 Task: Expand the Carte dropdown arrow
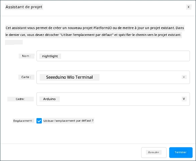click(x=184, y=77)
